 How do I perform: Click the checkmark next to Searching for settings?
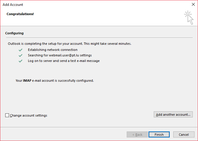click(20, 56)
